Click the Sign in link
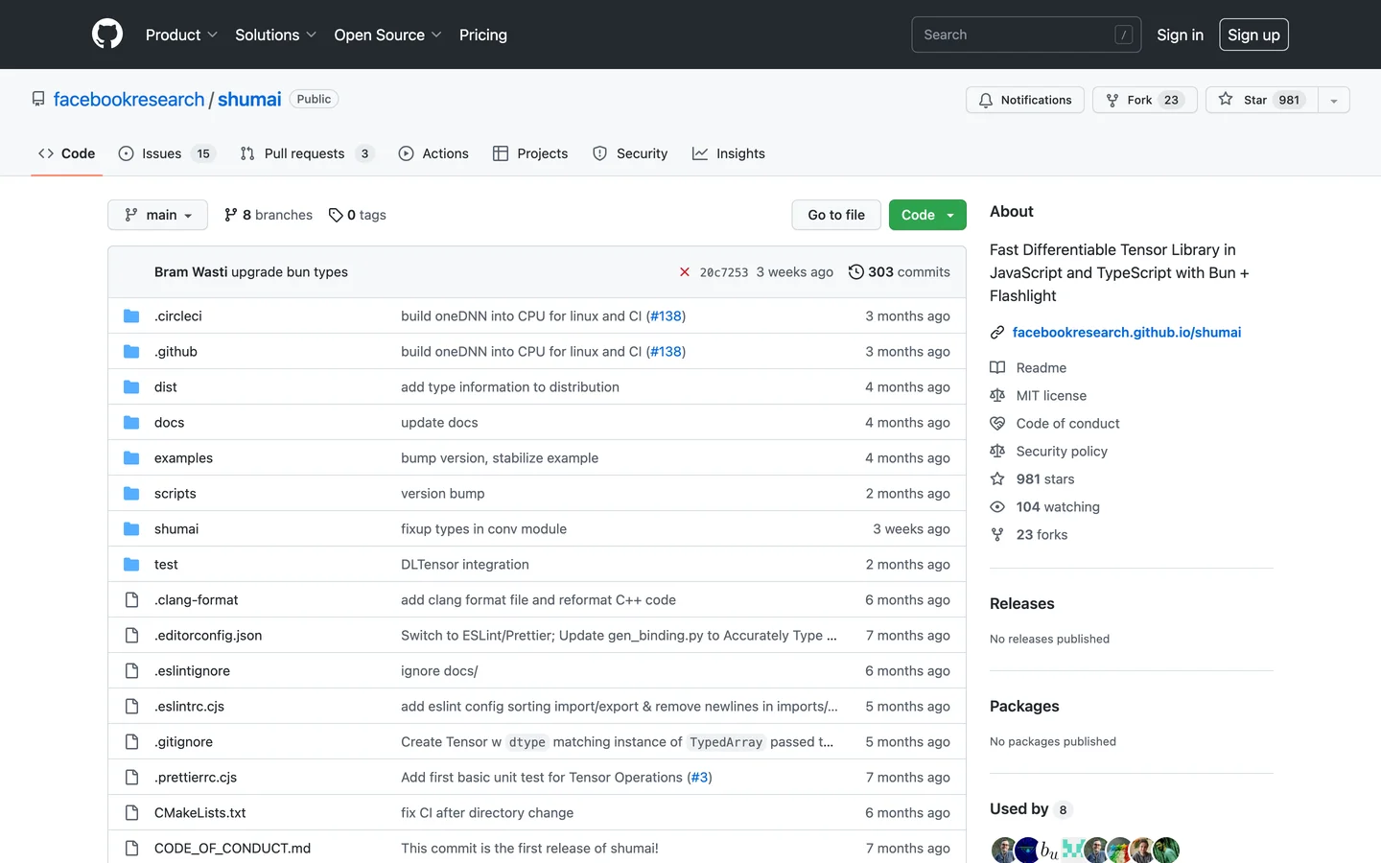Viewport: 1381px width, 863px height. tap(1180, 35)
